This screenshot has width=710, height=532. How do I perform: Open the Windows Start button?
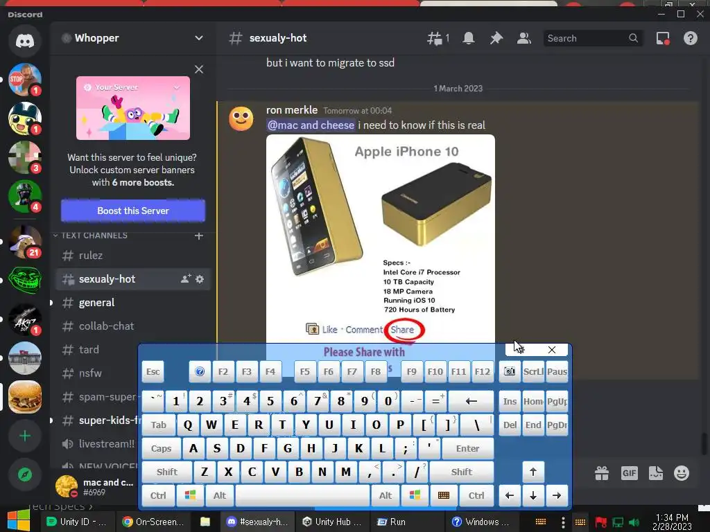pyautogui.click(x=19, y=521)
